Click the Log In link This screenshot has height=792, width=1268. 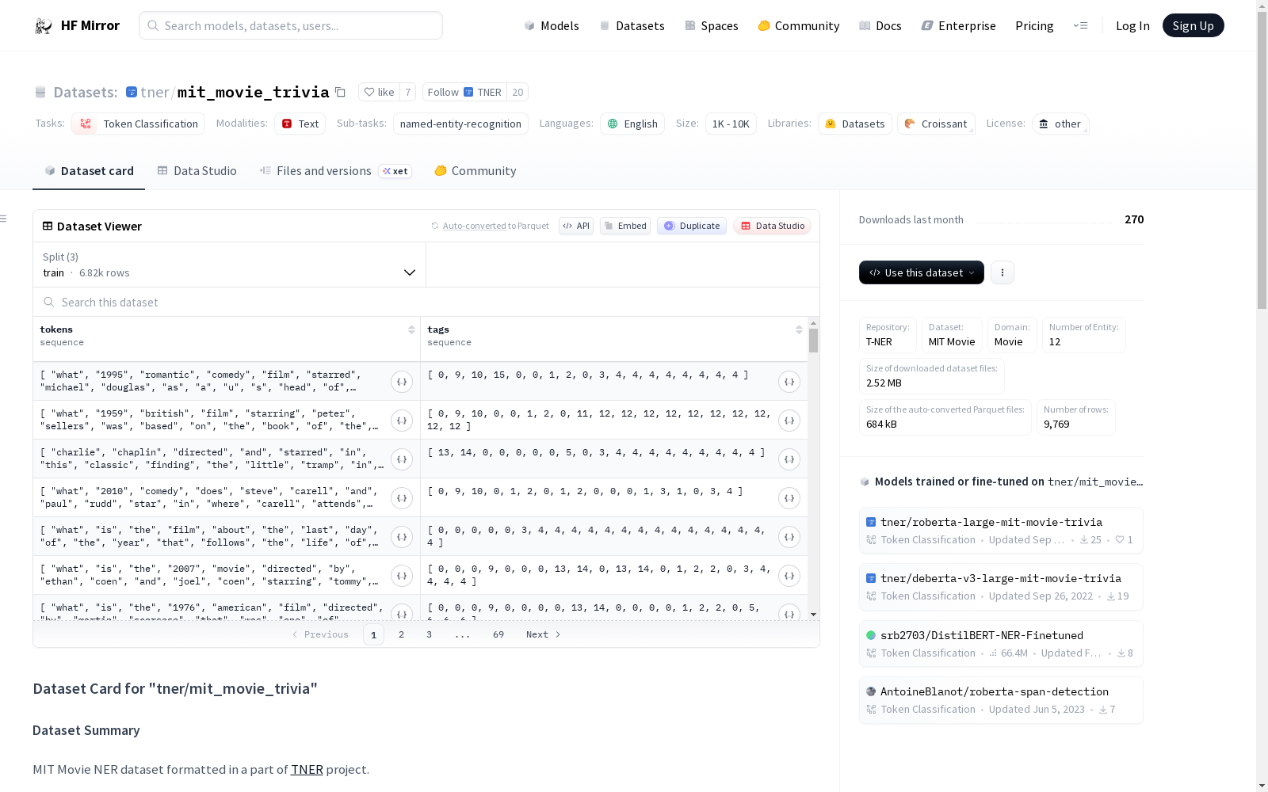(x=1132, y=25)
